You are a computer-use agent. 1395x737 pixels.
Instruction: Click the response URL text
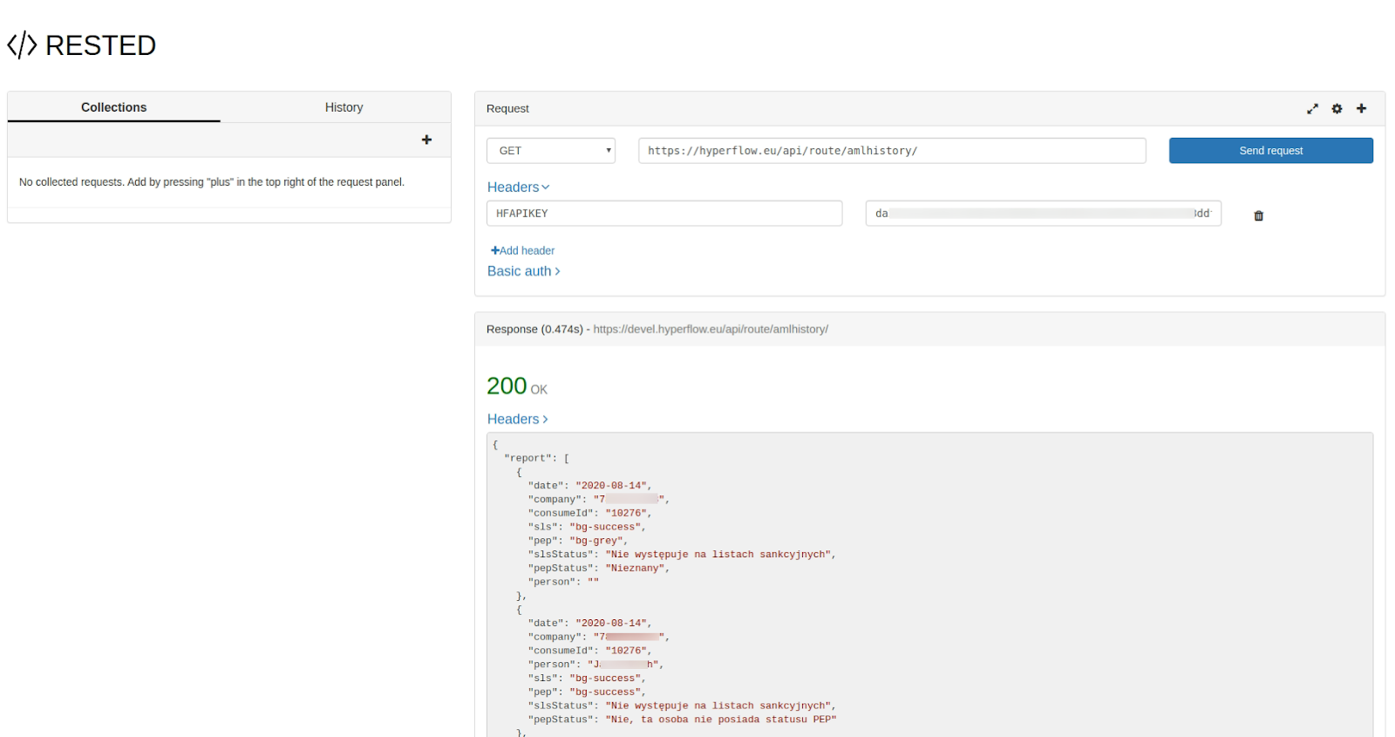click(x=711, y=329)
